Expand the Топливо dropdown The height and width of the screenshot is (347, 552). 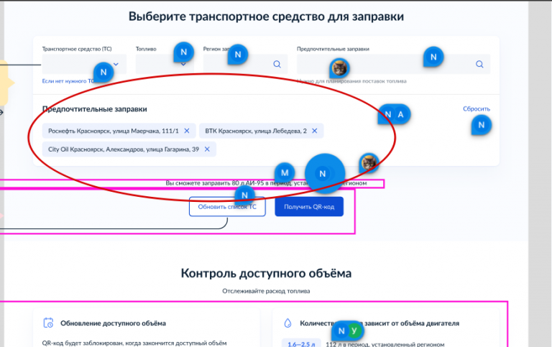point(165,64)
